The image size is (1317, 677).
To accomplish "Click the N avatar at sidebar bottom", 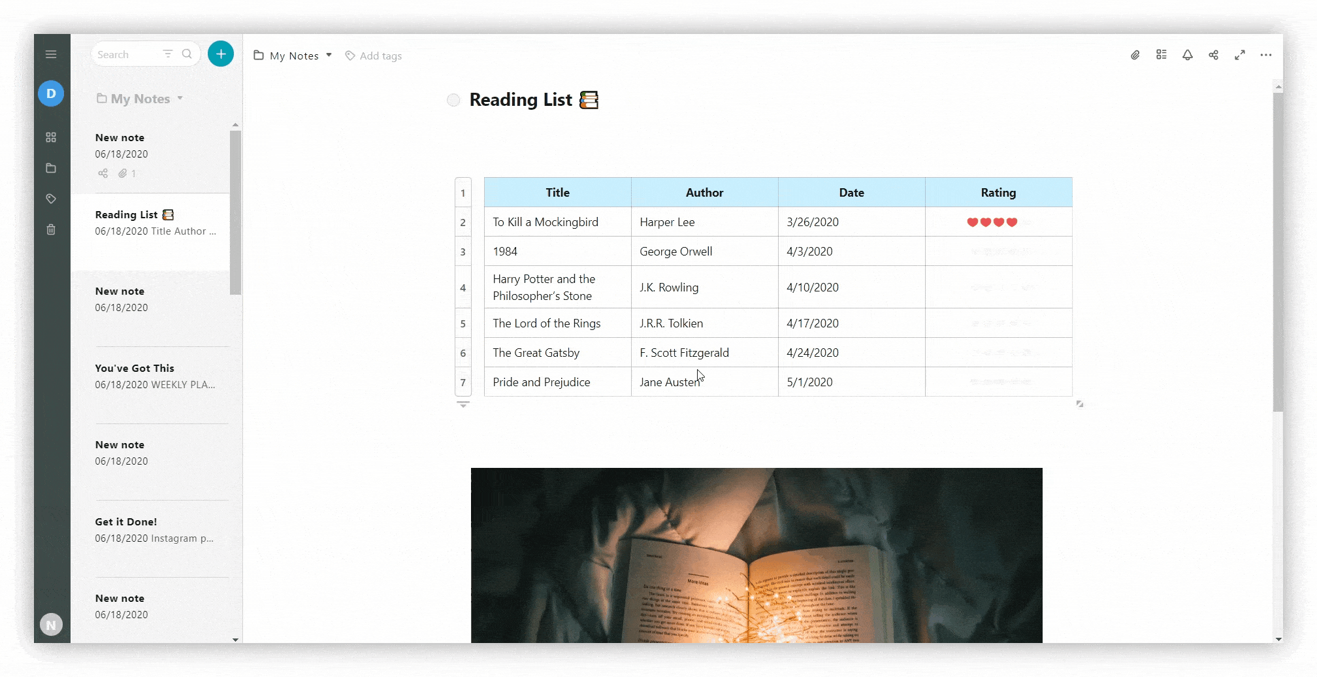I will click(51, 625).
